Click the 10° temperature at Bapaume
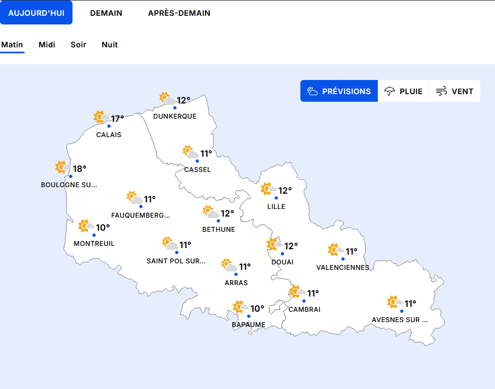Image resolution: width=495 pixels, height=389 pixels. 257,308
